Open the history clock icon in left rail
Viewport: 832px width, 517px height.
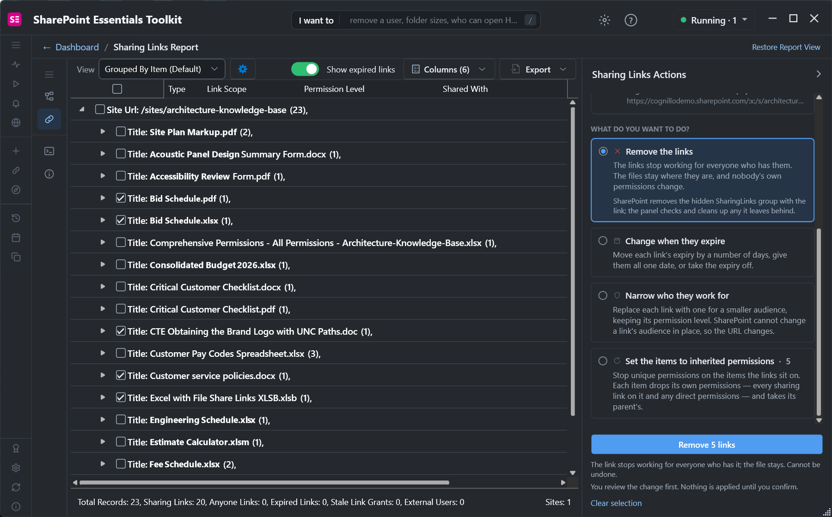coord(16,218)
